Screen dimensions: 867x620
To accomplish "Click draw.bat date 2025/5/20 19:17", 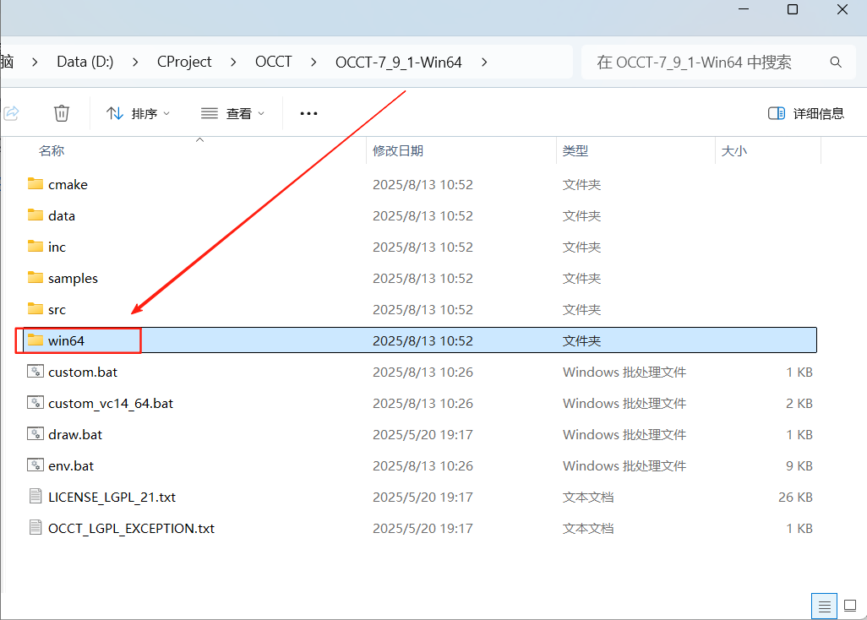I will (x=423, y=435).
